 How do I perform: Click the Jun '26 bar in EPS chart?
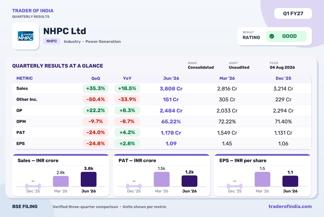point(290,181)
